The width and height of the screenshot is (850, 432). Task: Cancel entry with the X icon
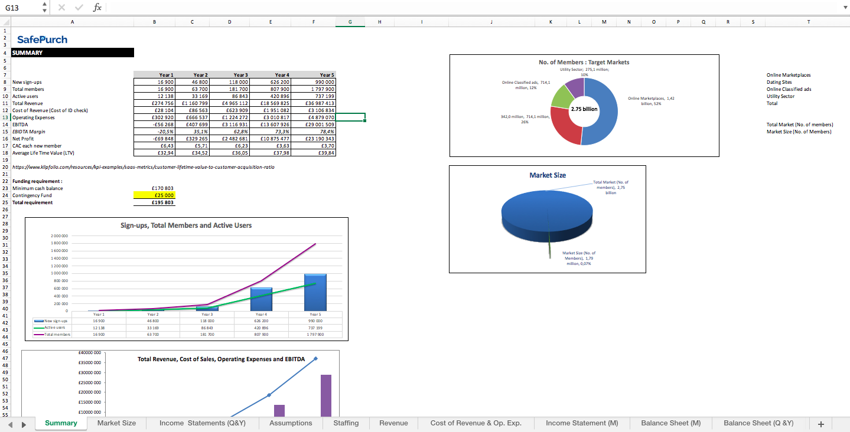[61, 8]
